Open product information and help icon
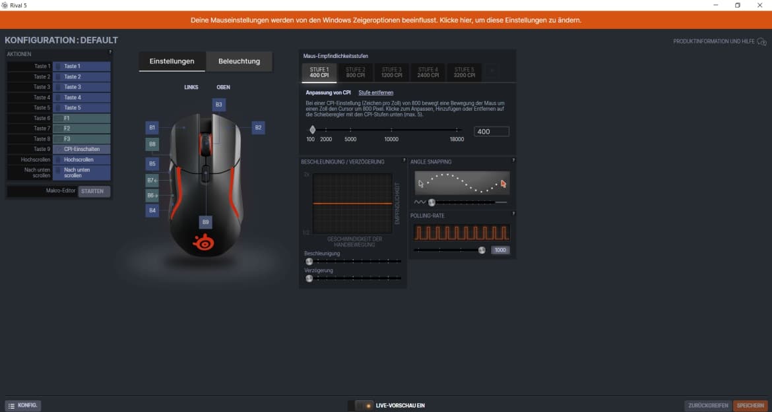Image resolution: width=772 pixels, height=412 pixels. [761, 42]
